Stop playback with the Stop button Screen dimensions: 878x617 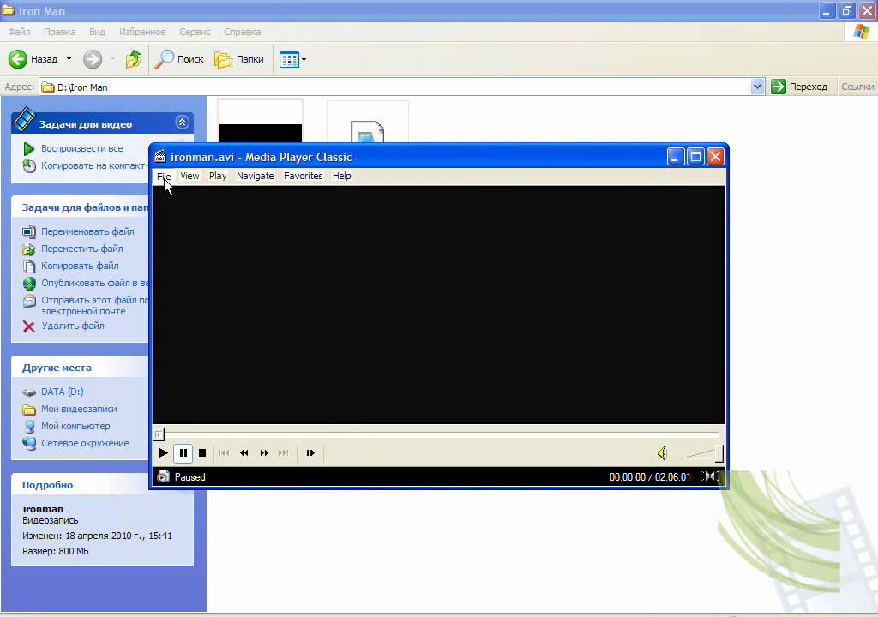click(x=202, y=453)
